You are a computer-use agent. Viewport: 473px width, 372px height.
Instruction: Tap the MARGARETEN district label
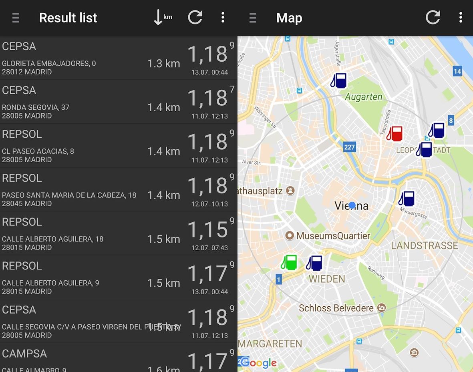click(270, 344)
